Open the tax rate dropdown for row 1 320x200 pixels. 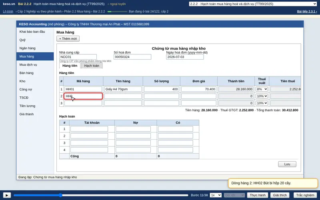click(262, 89)
